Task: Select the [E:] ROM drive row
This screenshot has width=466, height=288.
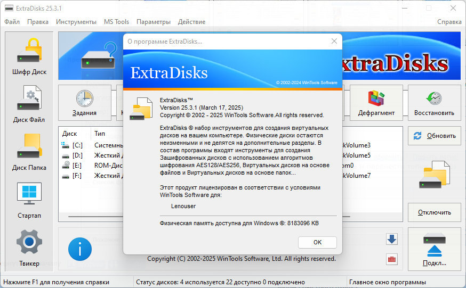Action: coord(92,166)
